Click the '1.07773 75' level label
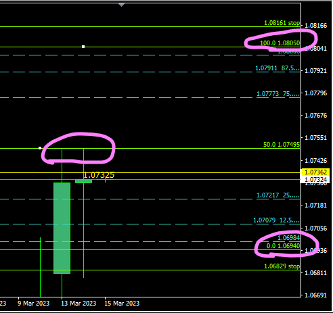The height and width of the screenshot is (313, 333). [x=278, y=93]
